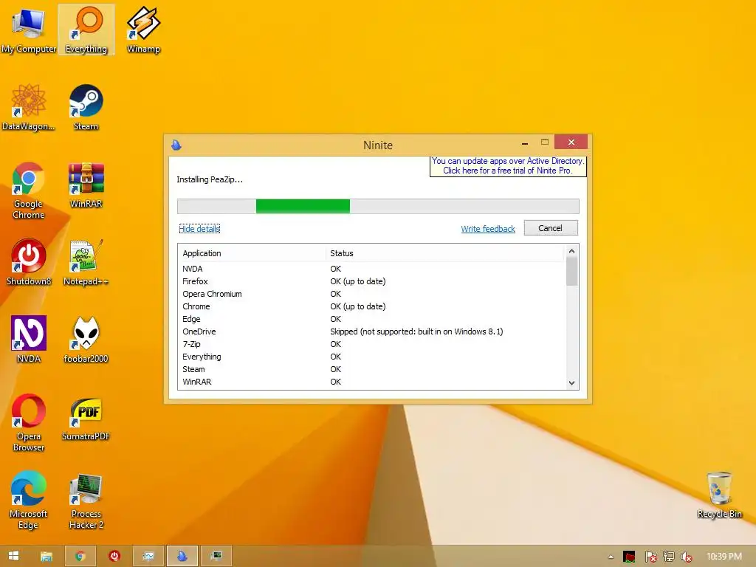Select the Recycle Bin desktop icon
The height and width of the screenshot is (567, 756).
(719, 495)
